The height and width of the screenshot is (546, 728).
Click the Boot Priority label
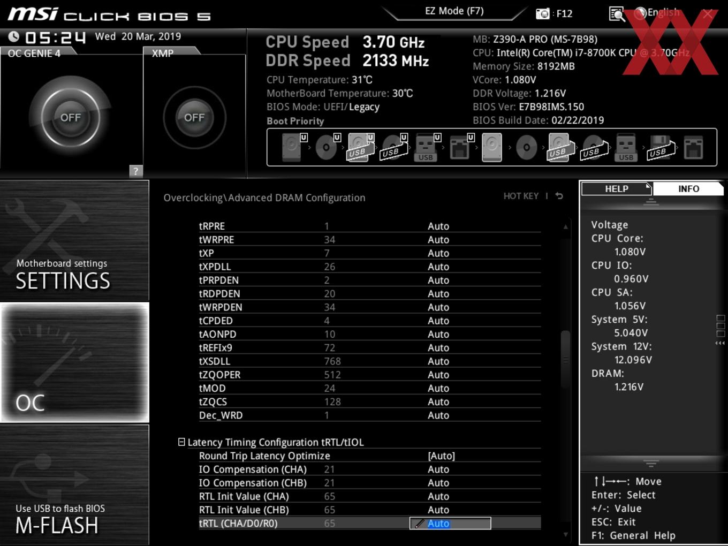pos(295,121)
